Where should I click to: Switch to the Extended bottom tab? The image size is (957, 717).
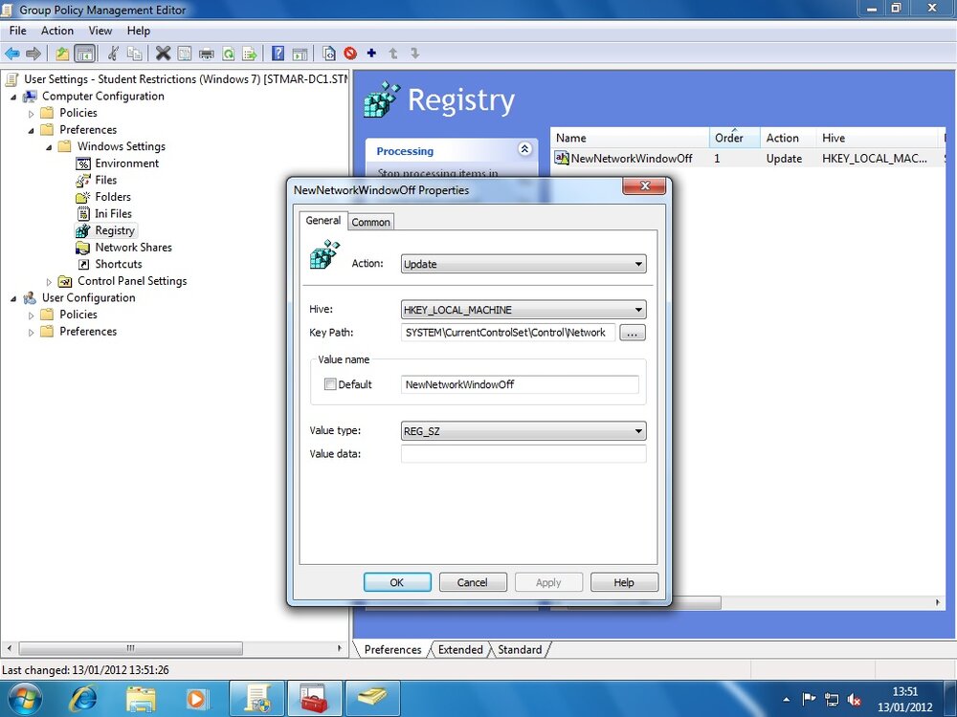(460, 649)
